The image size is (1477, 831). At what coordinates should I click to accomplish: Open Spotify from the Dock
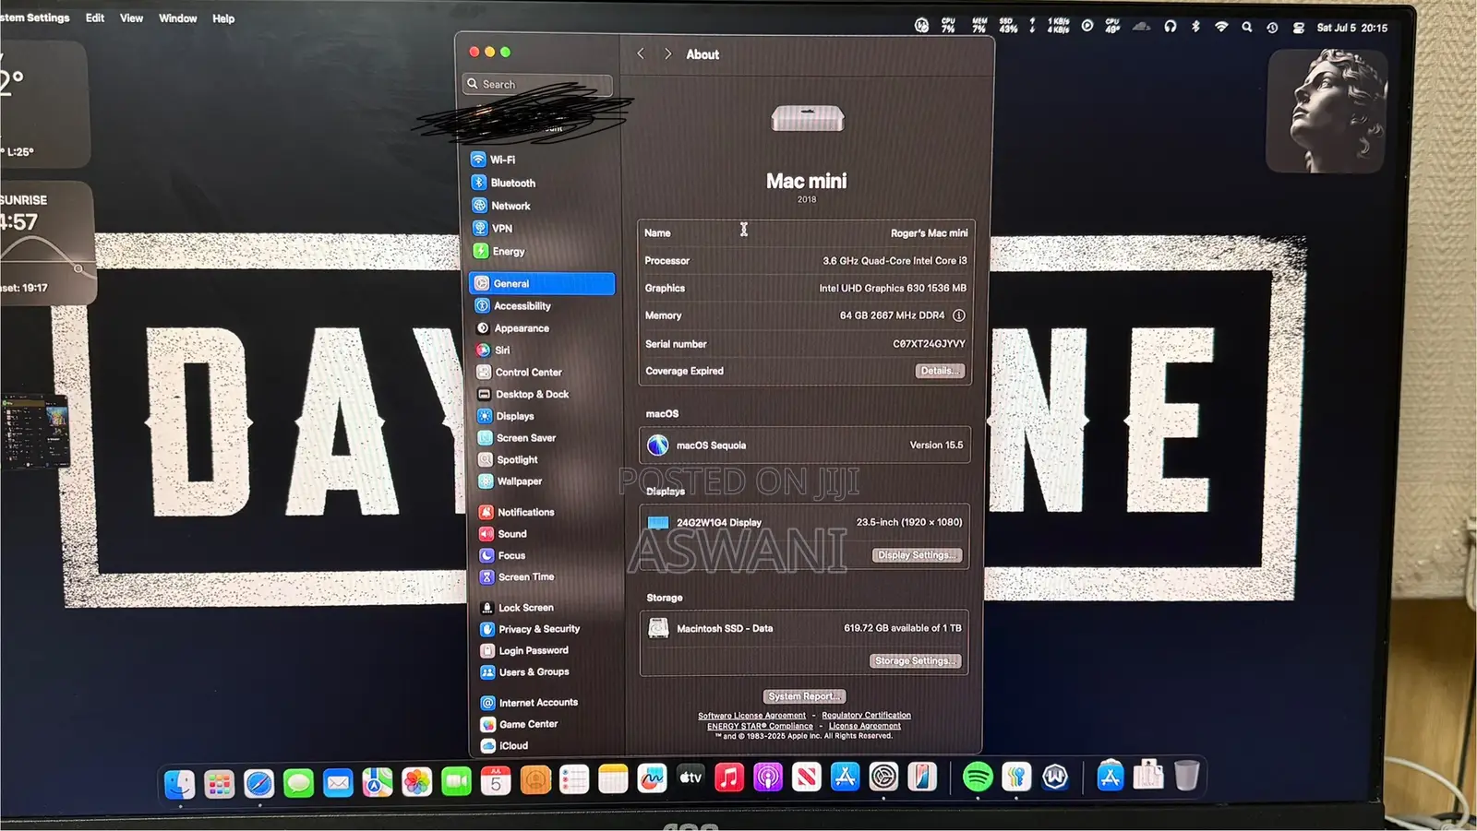[978, 777]
